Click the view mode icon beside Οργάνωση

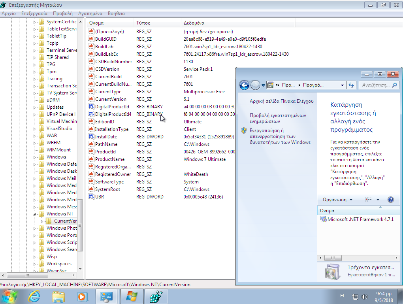point(368,200)
